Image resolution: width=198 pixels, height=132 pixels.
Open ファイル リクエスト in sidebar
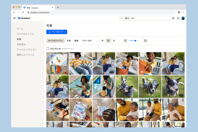27,49
